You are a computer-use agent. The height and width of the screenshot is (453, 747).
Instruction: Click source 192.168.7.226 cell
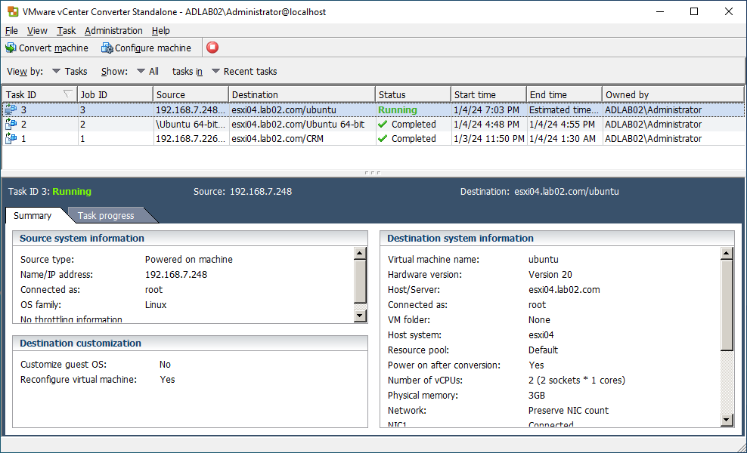pyautogui.click(x=191, y=138)
